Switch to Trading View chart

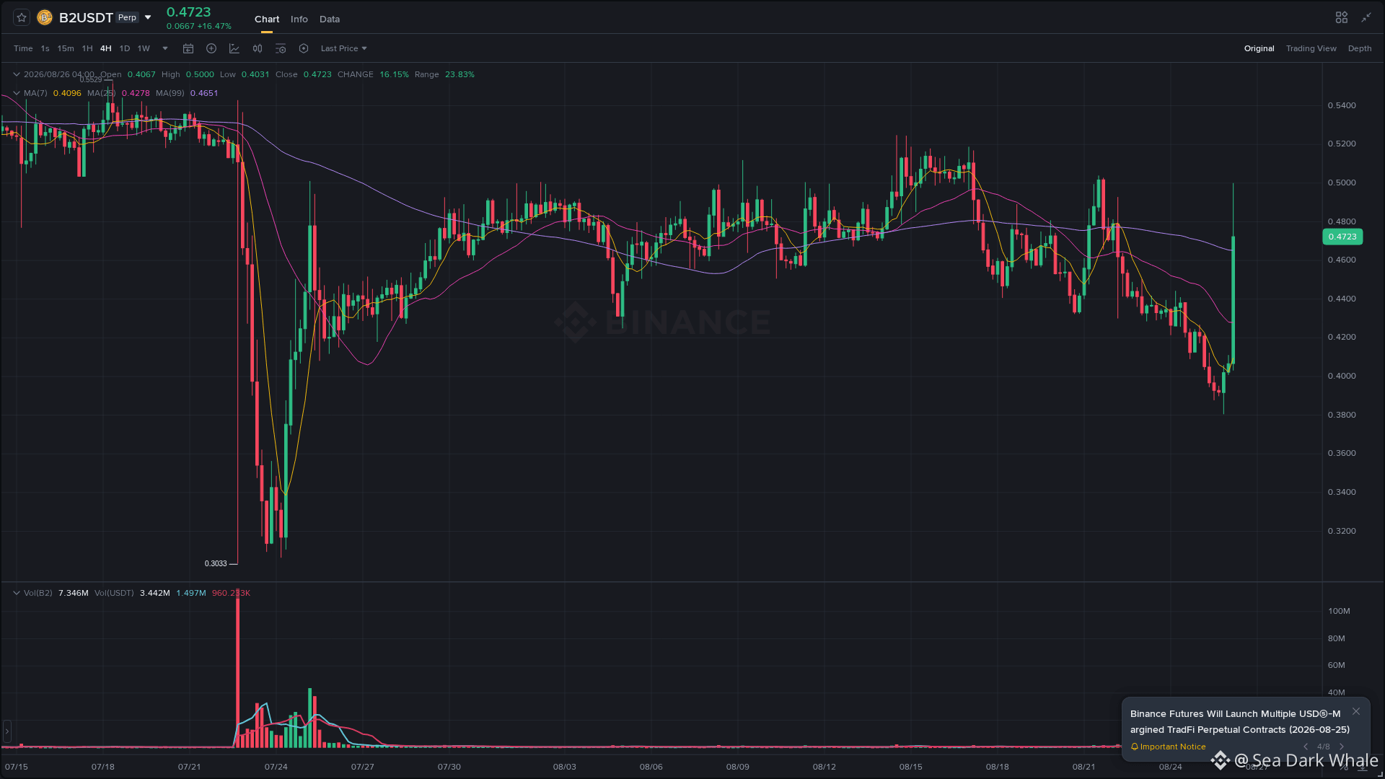click(1311, 48)
